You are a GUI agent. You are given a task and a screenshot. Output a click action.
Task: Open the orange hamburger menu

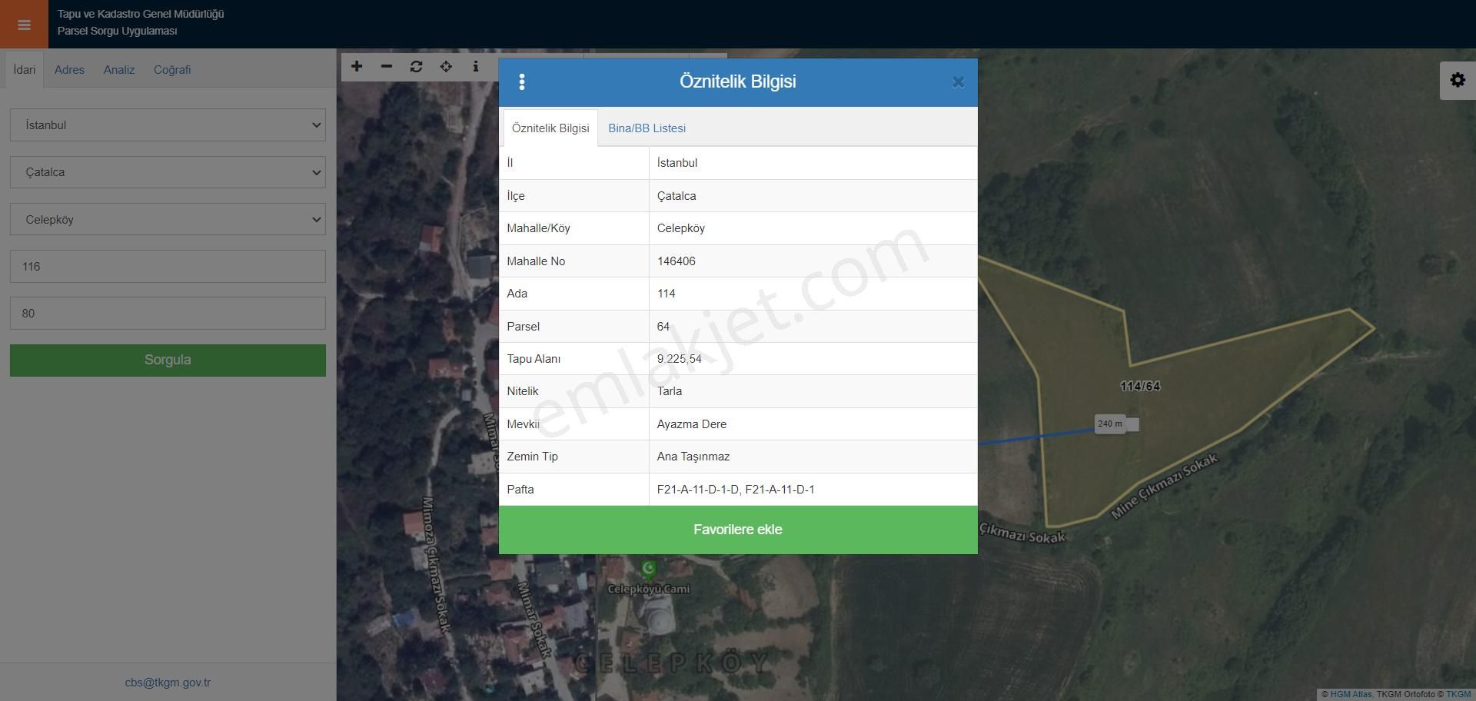point(24,25)
